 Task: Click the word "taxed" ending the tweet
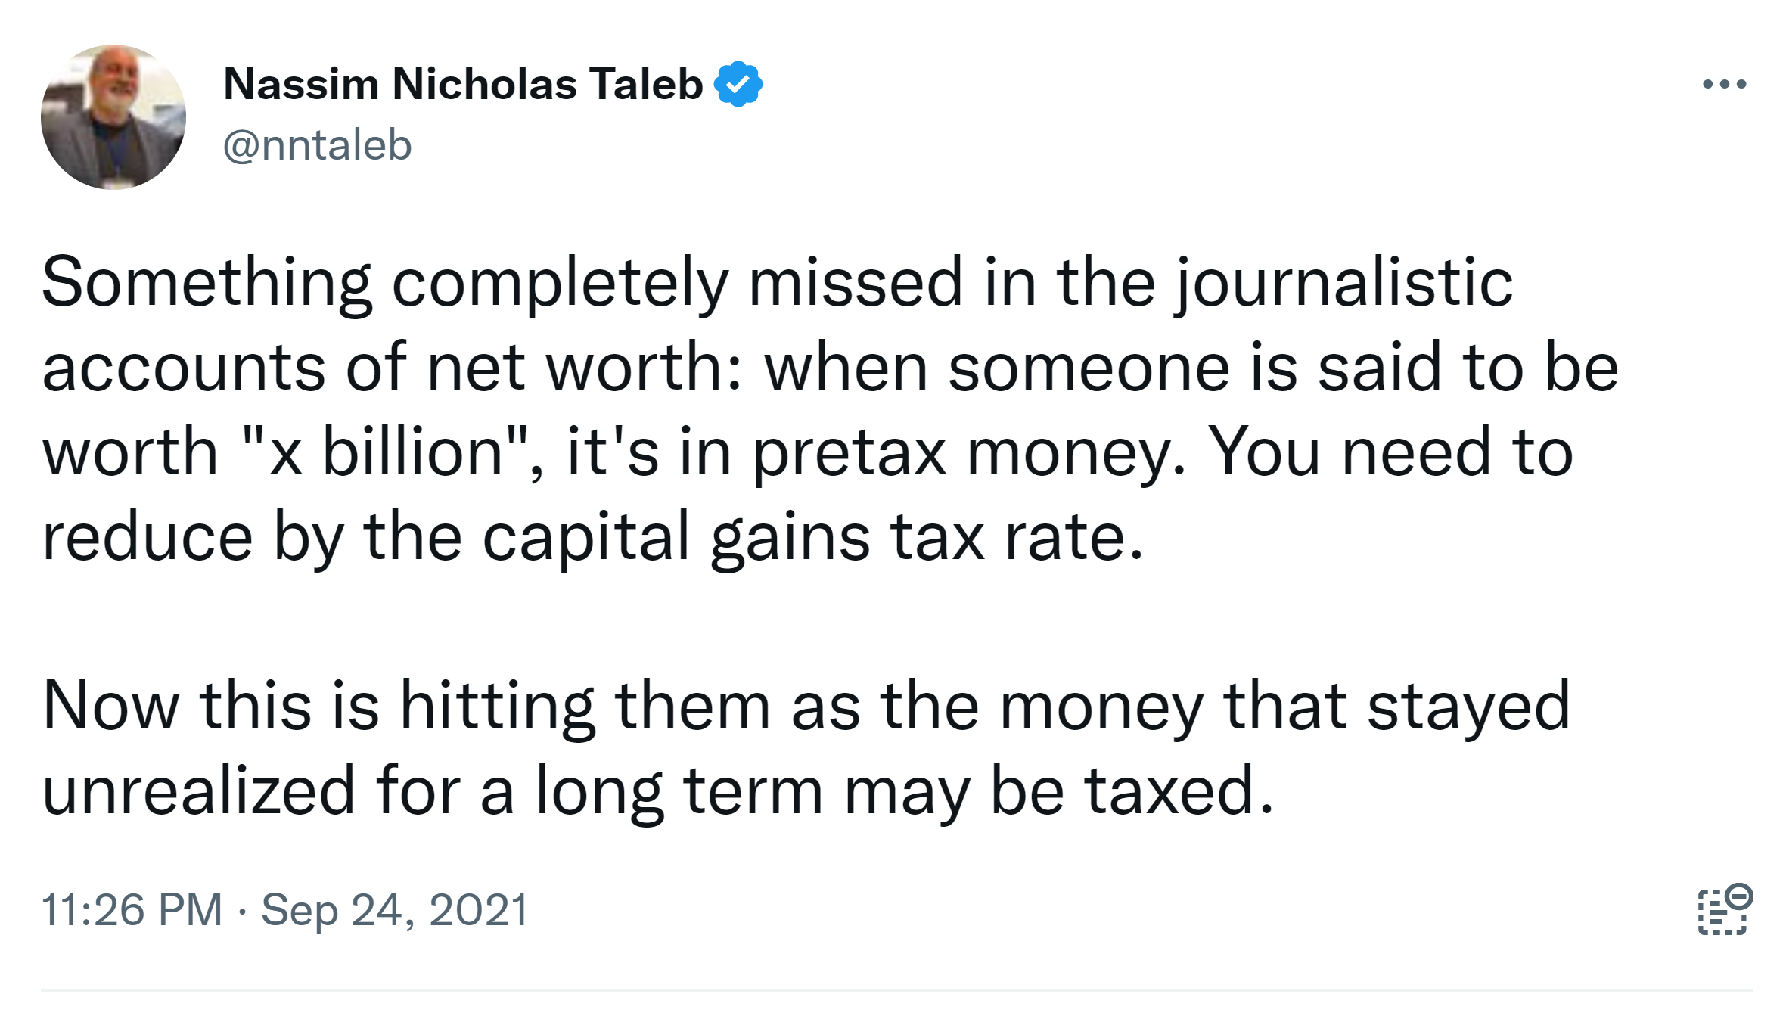[1179, 791]
